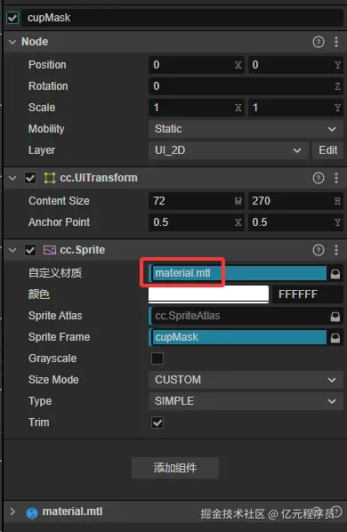Image resolution: width=347 pixels, height=532 pixels.
Task: Collapse the cc.UITransform section
Action: [12, 178]
